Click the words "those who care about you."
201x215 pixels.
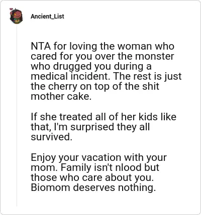[x=92, y=177]
